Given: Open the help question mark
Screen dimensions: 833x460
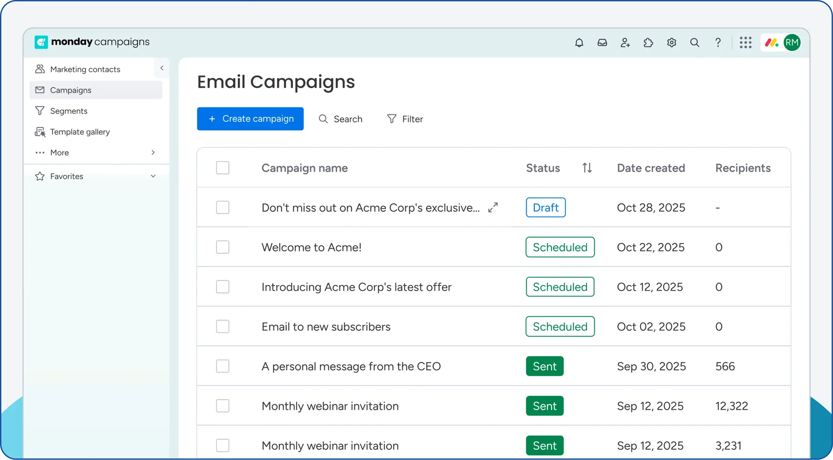Looking at the screenshot, I should point(718,43).
